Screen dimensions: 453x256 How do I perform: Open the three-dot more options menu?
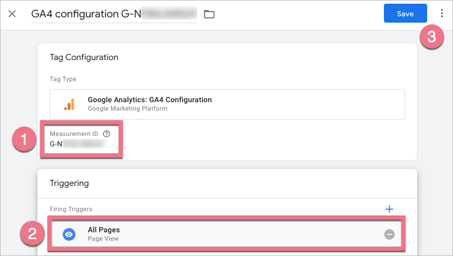[441, 14]
